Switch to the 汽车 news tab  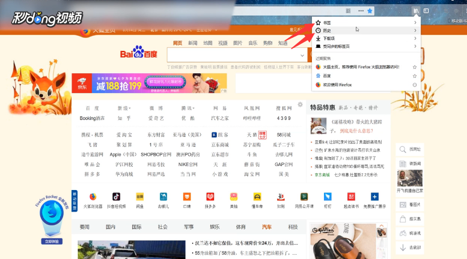click(x=267, y=227)
